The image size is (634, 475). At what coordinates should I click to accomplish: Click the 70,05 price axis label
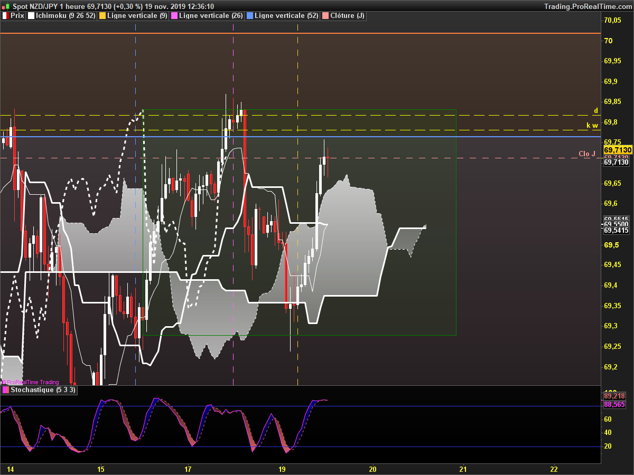[x=612, y=21]
